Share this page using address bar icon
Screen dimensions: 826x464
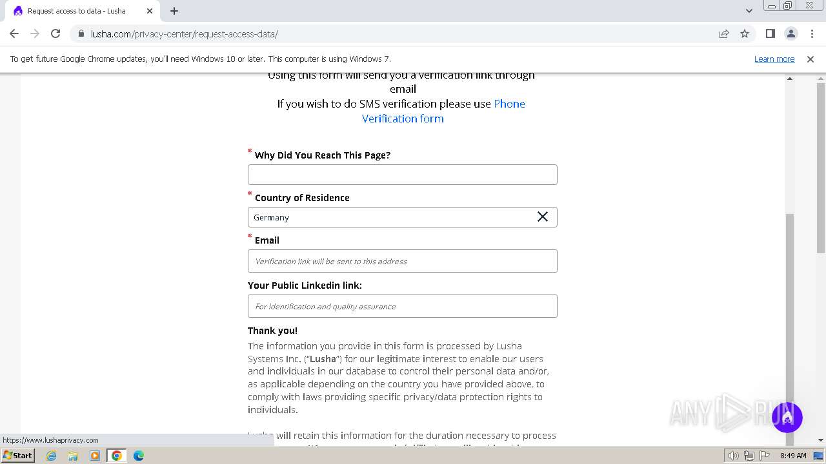pyautogui.click(x=724, y=34)
